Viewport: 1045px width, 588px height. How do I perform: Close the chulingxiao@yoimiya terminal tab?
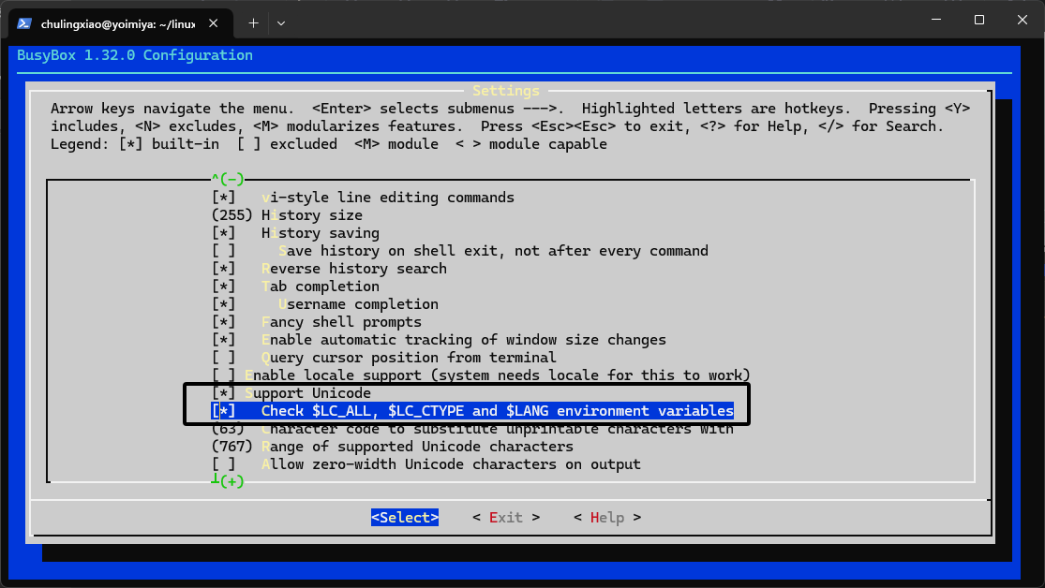214,23
